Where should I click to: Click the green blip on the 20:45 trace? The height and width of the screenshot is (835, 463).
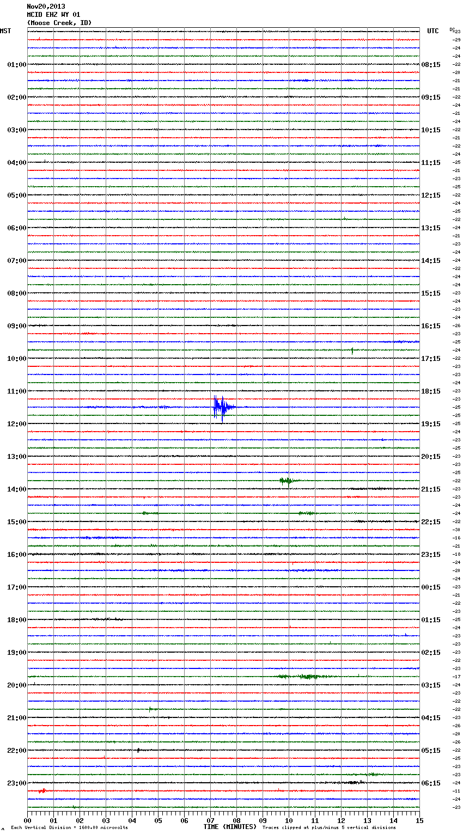153,709
